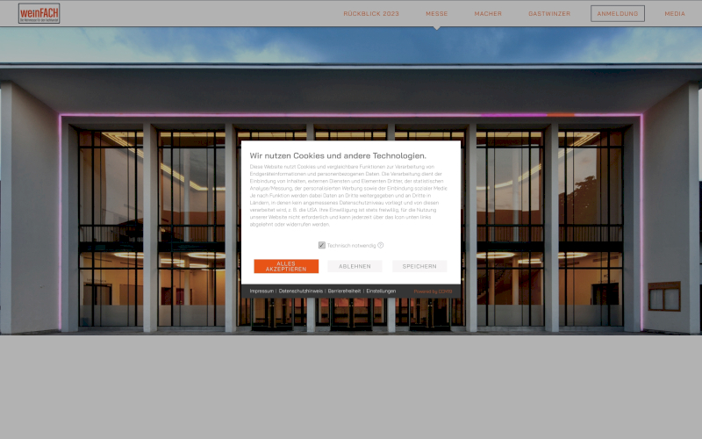Open the Media menu item
The image size is (702, 439).
tap(675, 14)
